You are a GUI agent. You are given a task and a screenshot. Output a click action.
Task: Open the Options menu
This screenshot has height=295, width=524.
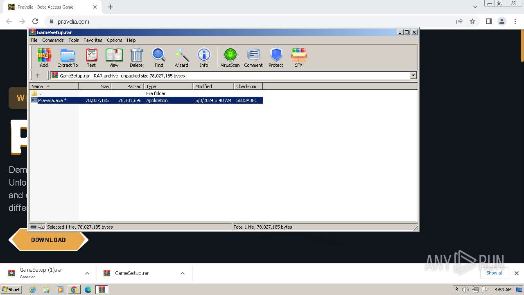115,40
